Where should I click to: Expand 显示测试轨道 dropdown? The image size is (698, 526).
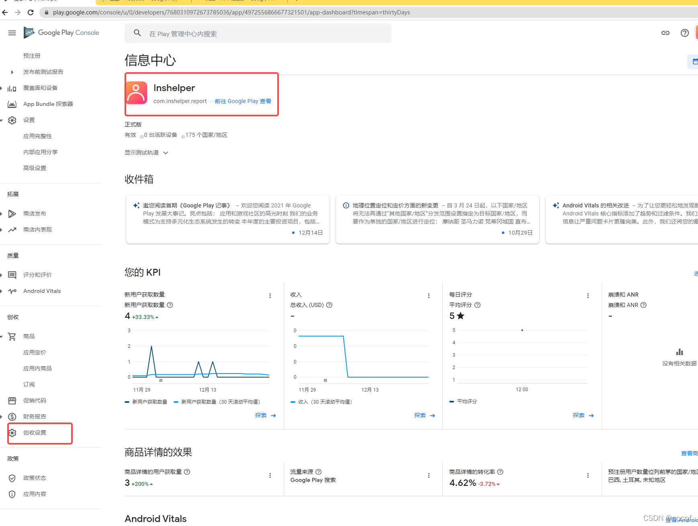(146, 152)
